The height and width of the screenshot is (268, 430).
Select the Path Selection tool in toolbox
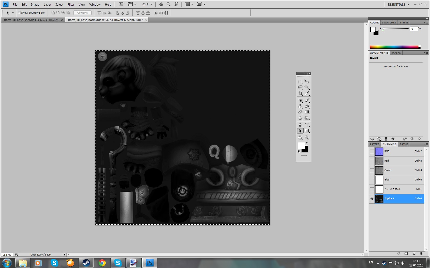click(x=300, y=131)
